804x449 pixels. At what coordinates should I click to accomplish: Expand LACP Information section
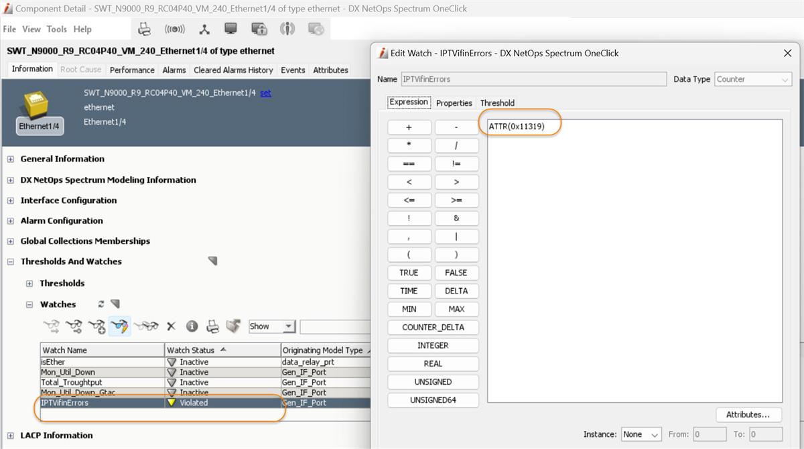tap(11, 436)
